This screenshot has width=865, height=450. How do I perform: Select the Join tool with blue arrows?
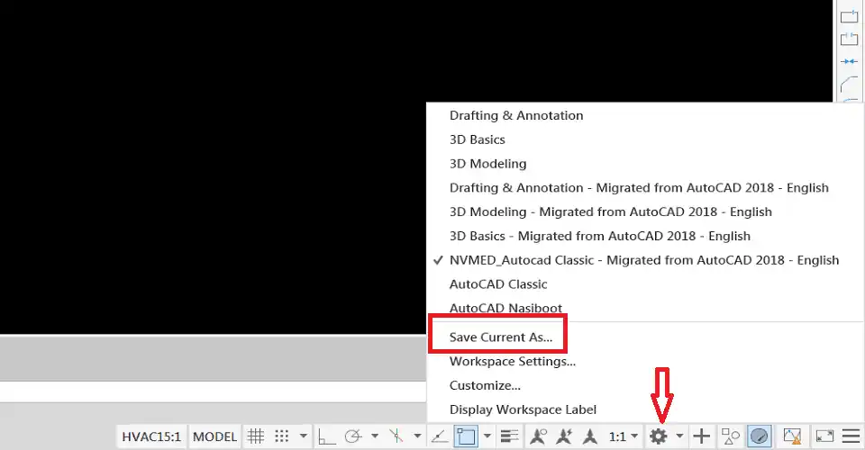849,61
